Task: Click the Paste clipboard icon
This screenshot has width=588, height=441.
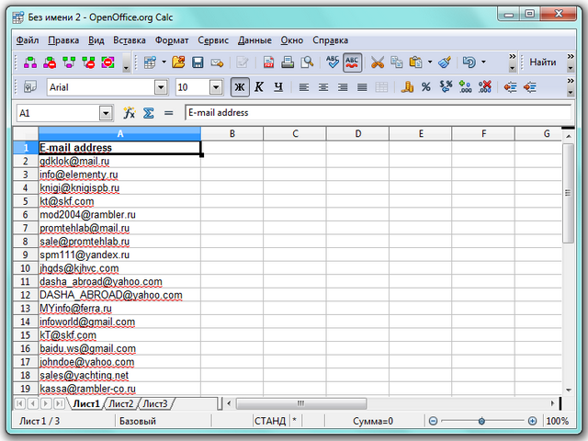Action: [415, 62]
